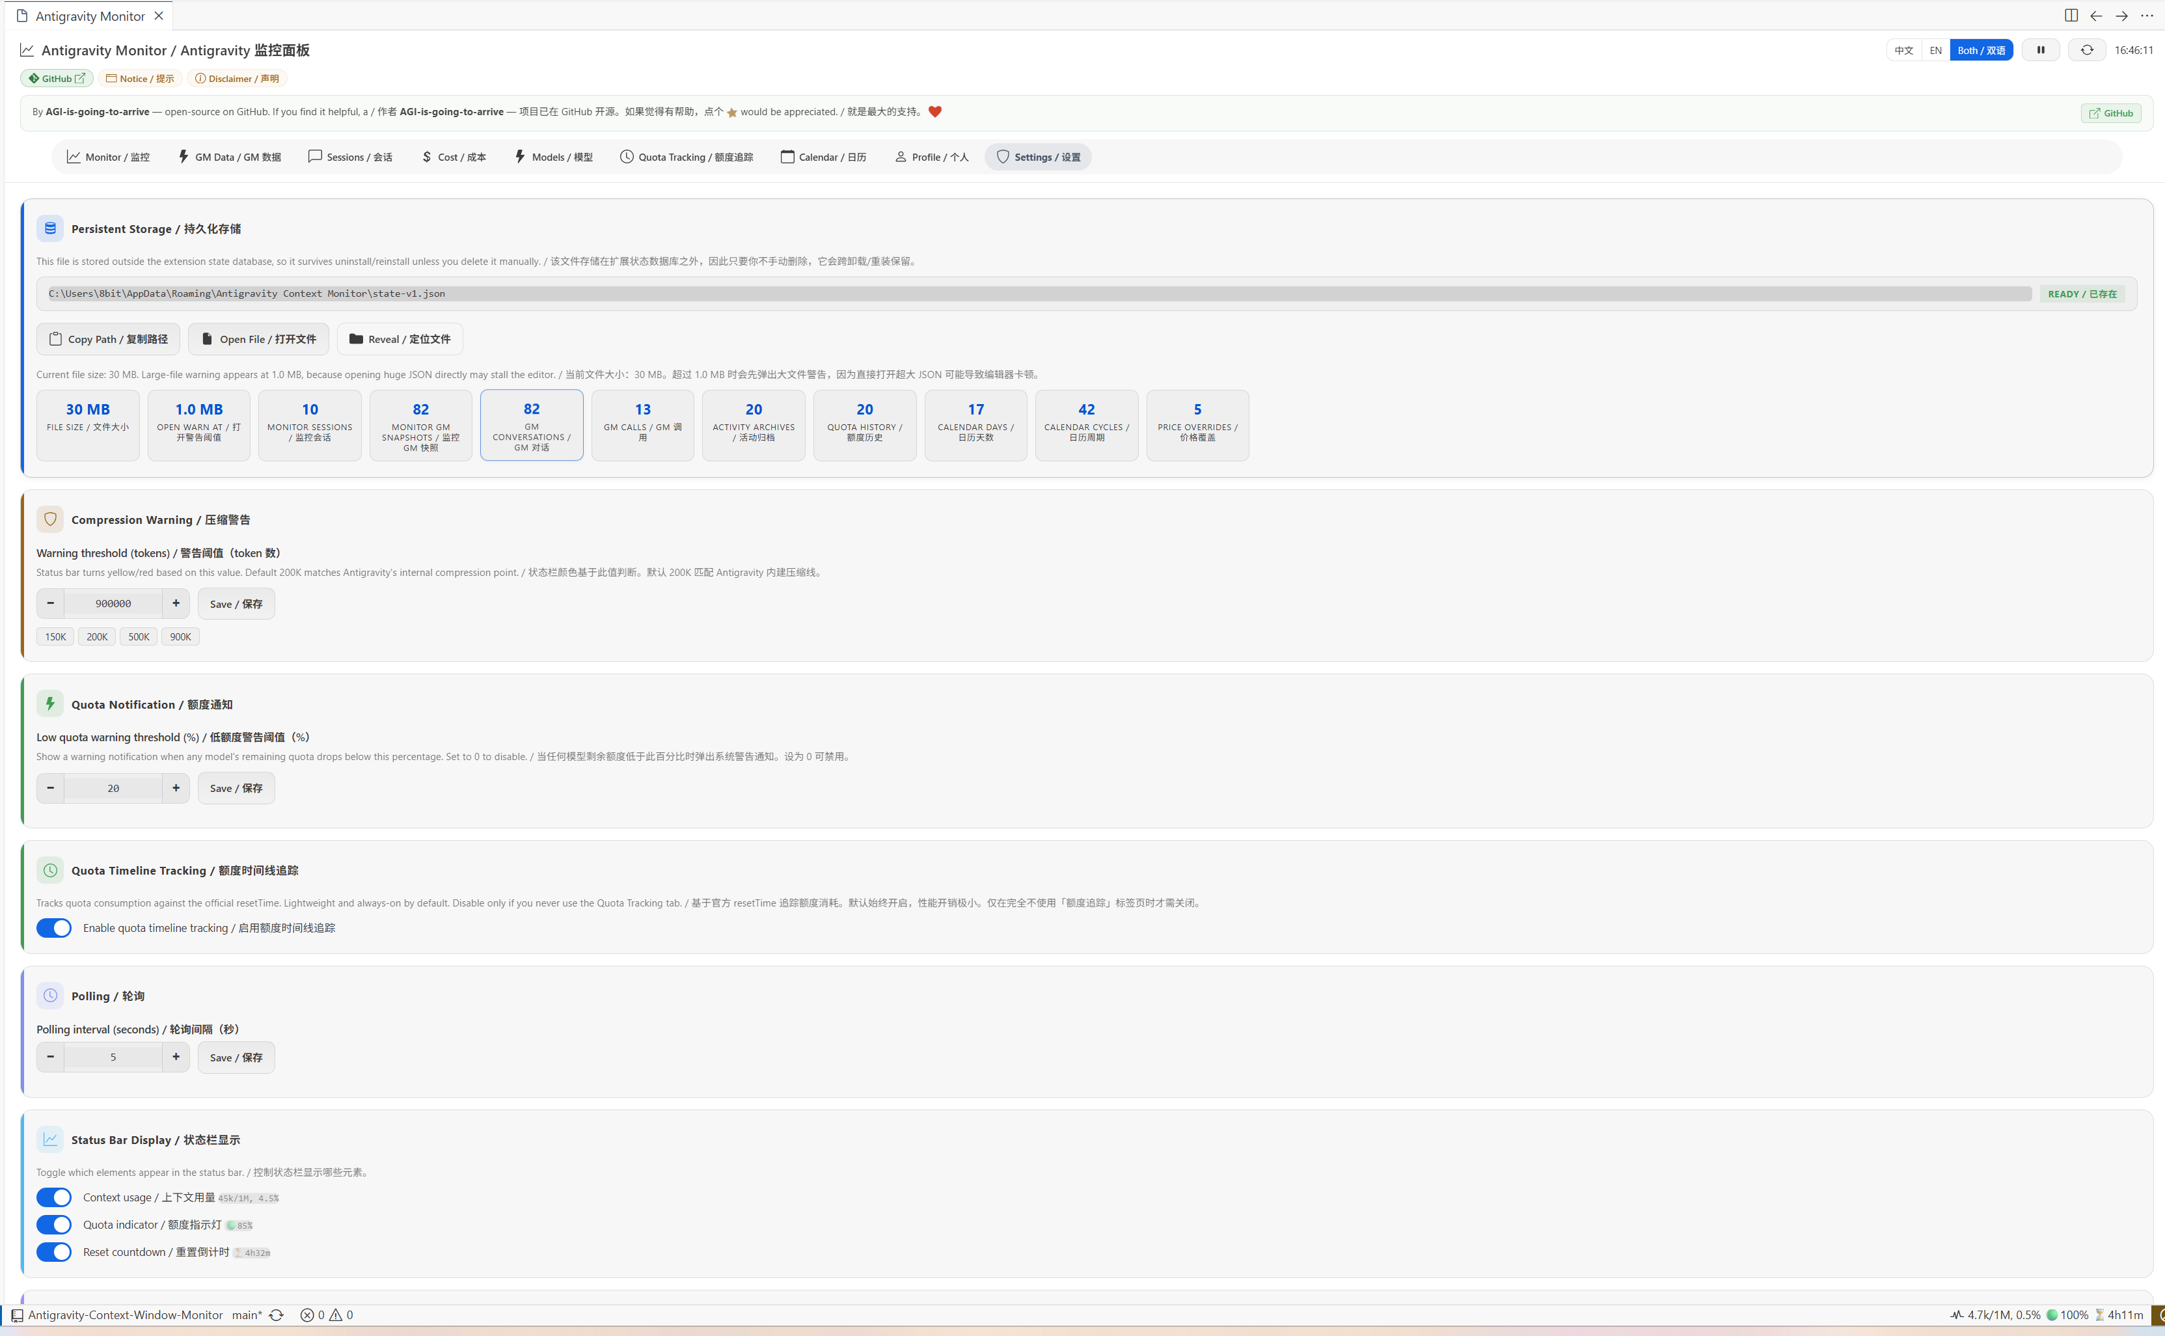Set threshold preset to 200K
The width and height of the screenshot is (2165, 1336).
coord(97,636)
